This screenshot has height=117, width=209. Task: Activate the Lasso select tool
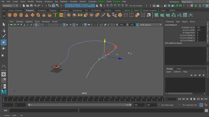point(4,31)
